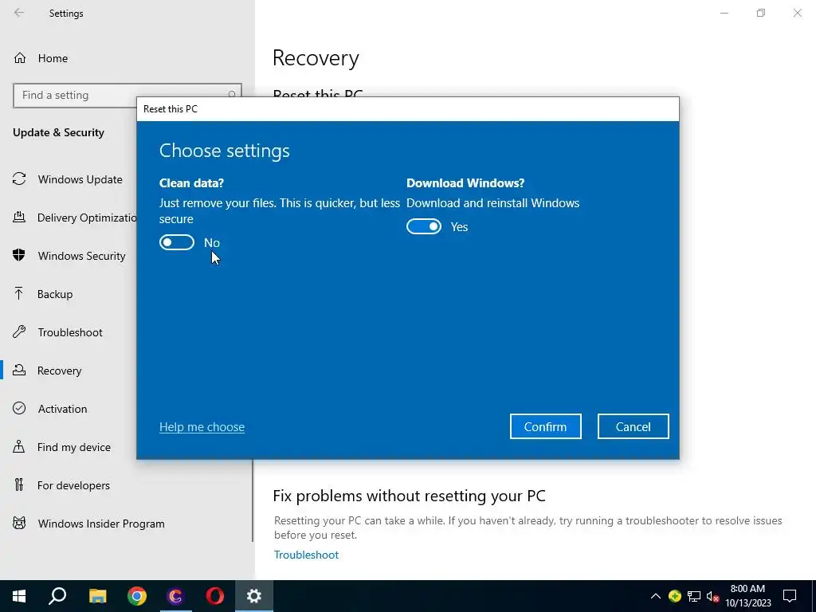The height and width of the screenshot is (612, 816).
Task: Open the Windows Start menu
Action: [19, 596]
